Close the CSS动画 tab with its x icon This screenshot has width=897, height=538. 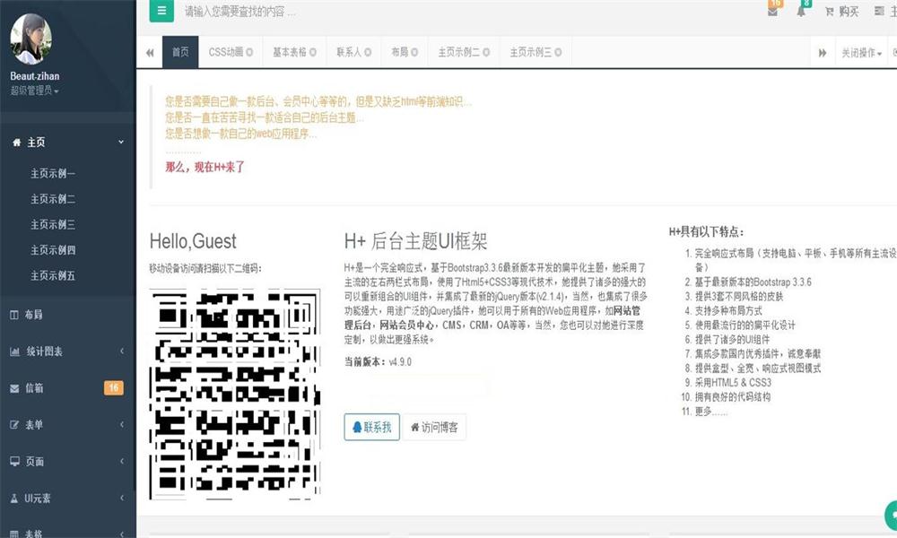tap(249, 52)
